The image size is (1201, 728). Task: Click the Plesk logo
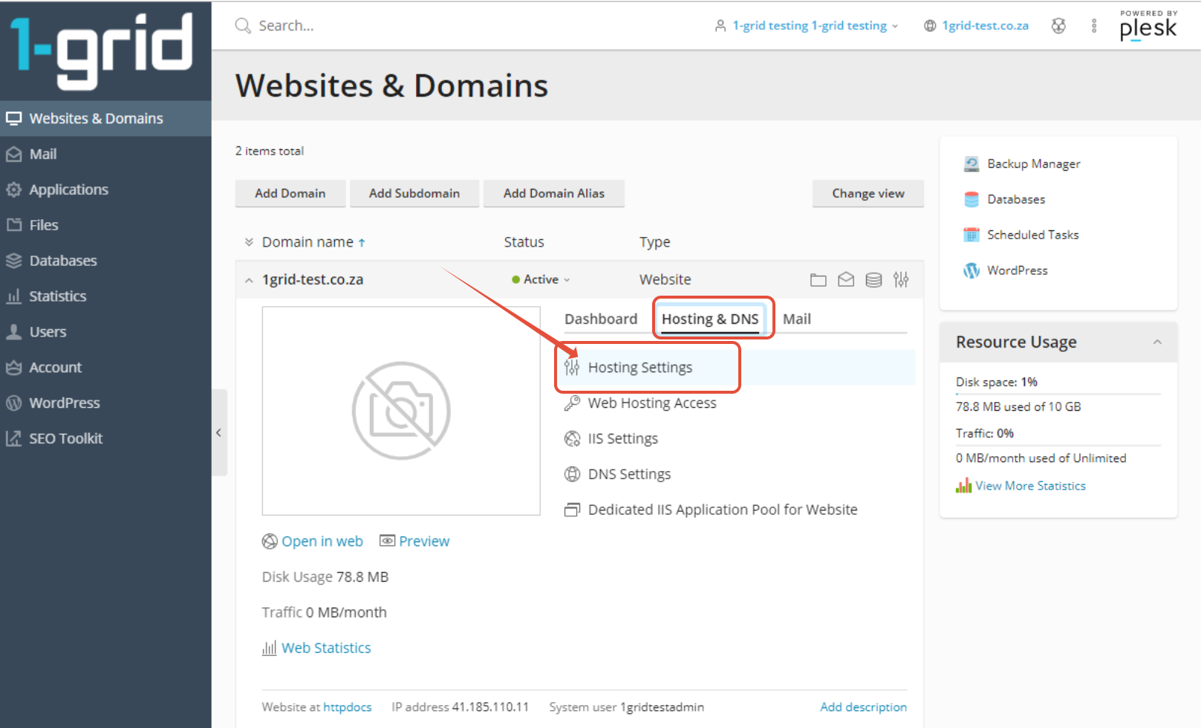(x=1148, y=25)
